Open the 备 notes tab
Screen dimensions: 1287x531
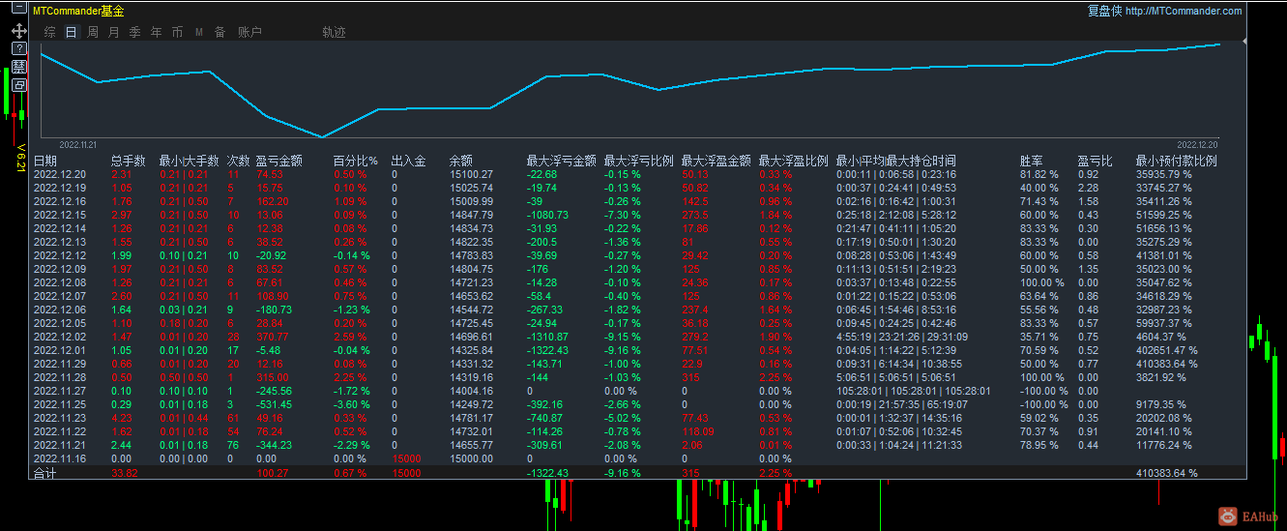pos(219,32)
